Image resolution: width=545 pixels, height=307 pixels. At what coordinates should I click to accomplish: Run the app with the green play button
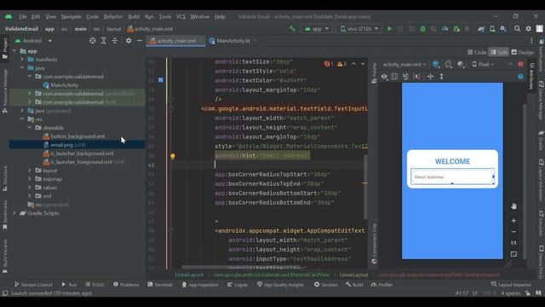tap(390, 29)
